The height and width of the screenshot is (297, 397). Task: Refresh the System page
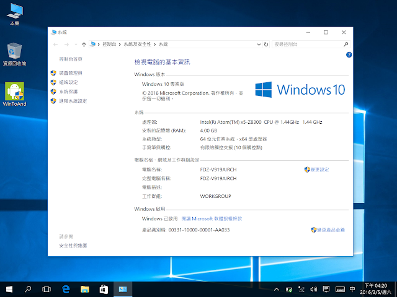[266, 45]
